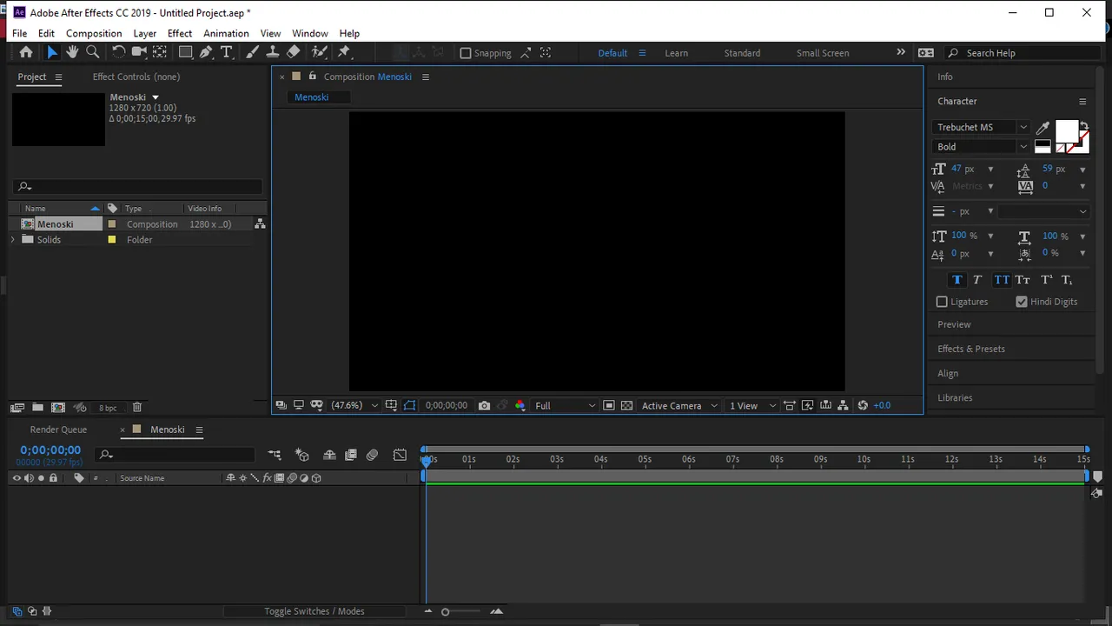Open the Layer menu
The height and width of the screenshot is (626, 1112).
(x=145, y=33)
